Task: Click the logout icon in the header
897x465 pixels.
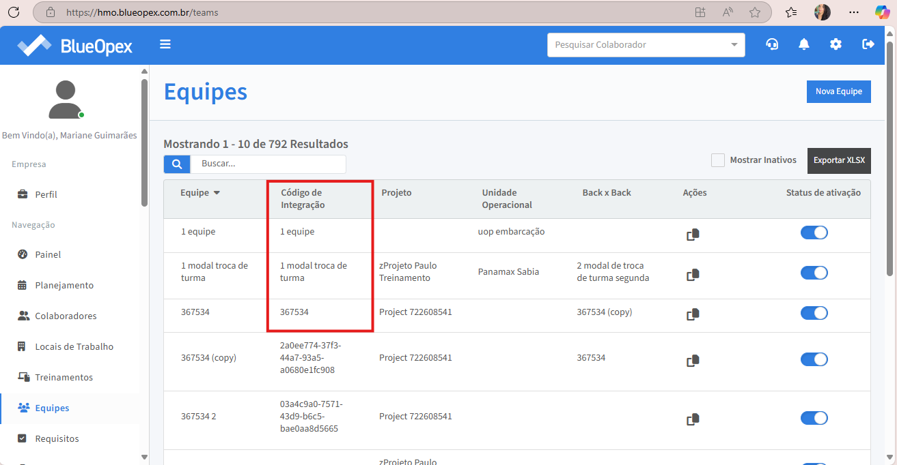Action: point(868,44)
